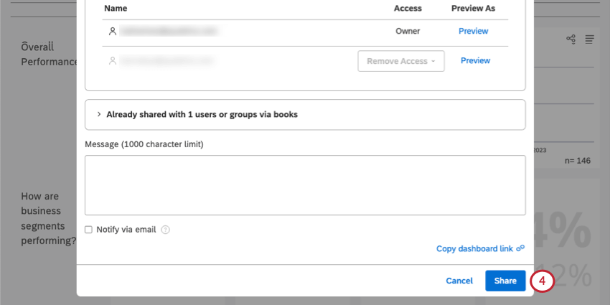Enable the Notify via email checkbox
The width and height of the screenshot is (610, 305).
pyautogui.click(x=89, y=230)
